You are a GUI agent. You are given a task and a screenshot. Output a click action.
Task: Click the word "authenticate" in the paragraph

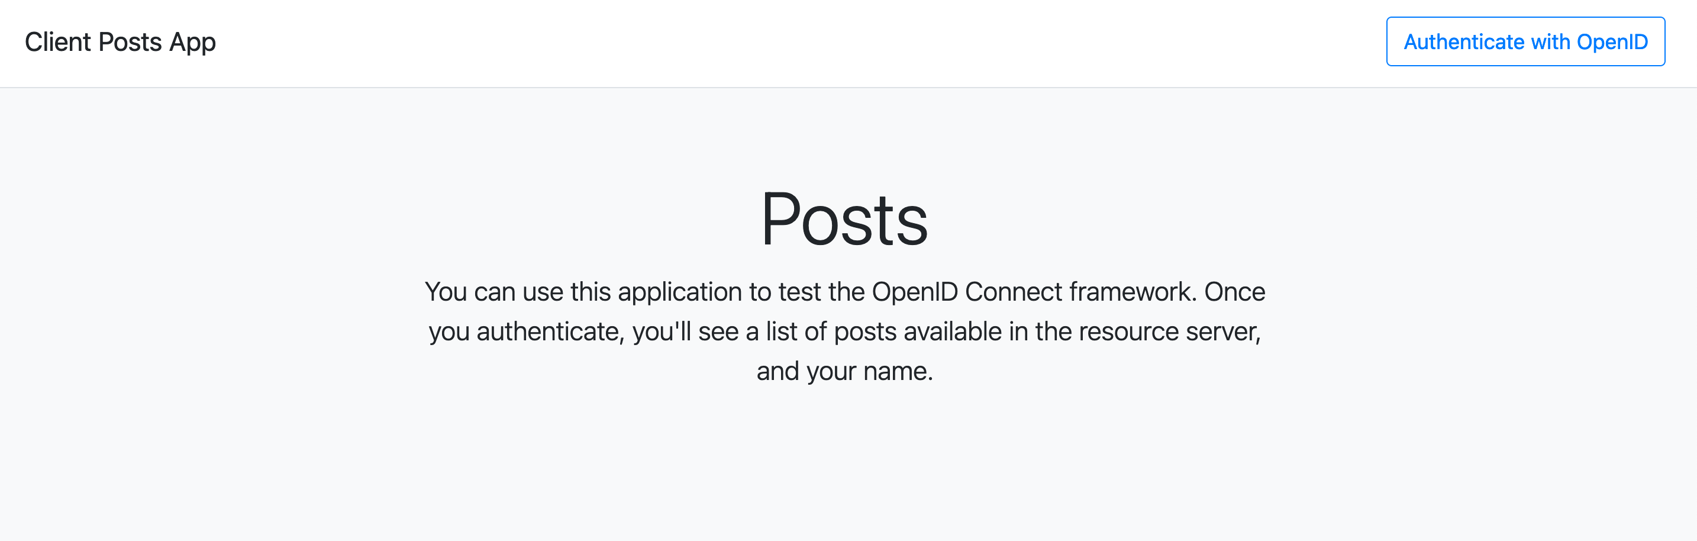point(549,331)
